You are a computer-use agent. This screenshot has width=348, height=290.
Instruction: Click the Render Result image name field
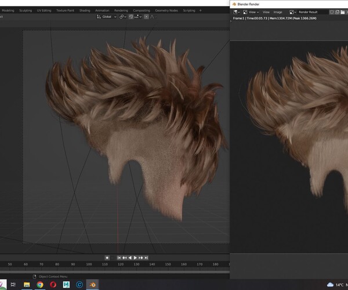(x=313, y=12)
